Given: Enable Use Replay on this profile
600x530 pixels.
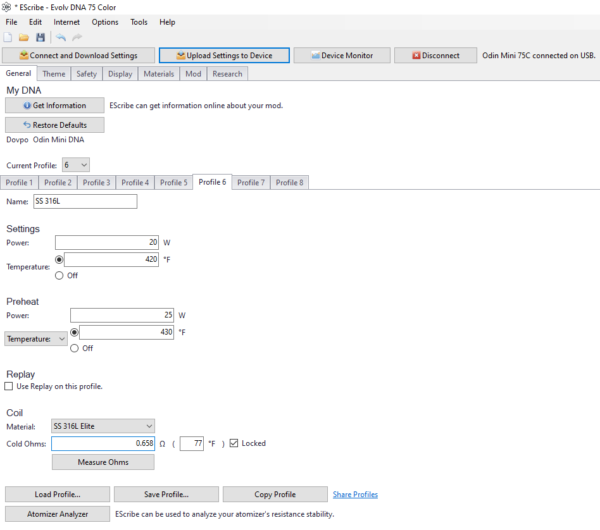Looking at the screenshot, I should [9, 386].
